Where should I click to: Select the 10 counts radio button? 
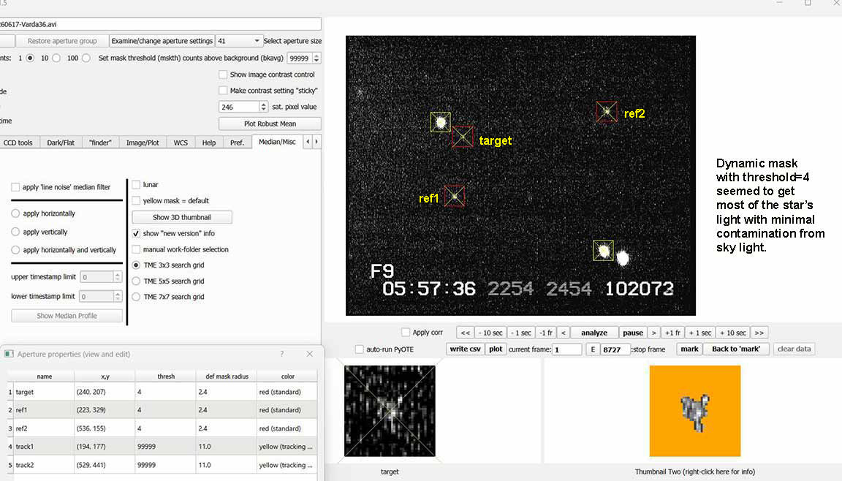(56, 58)
